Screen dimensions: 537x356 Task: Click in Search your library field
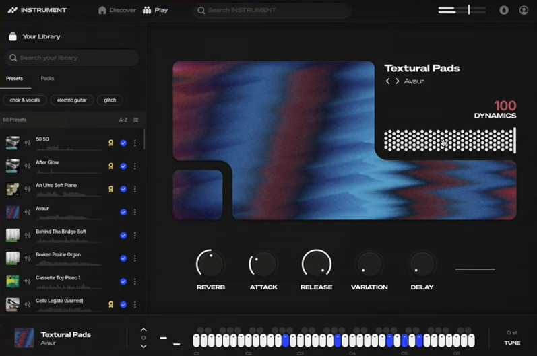[x=72, y=57]
